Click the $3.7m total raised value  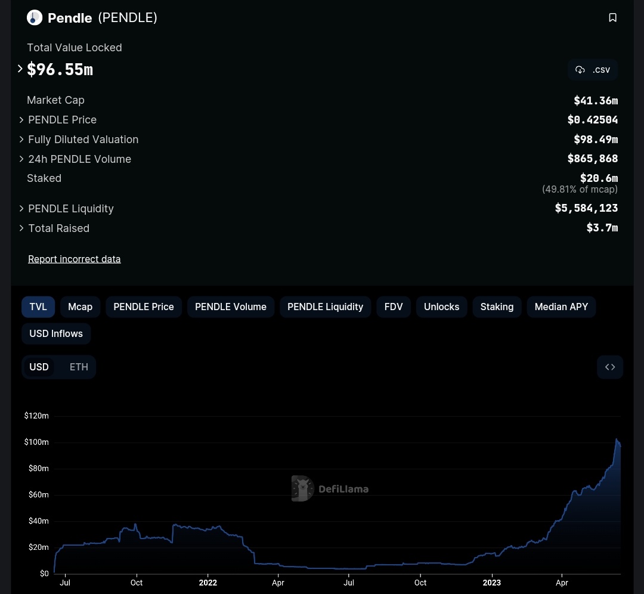(602, 228)
